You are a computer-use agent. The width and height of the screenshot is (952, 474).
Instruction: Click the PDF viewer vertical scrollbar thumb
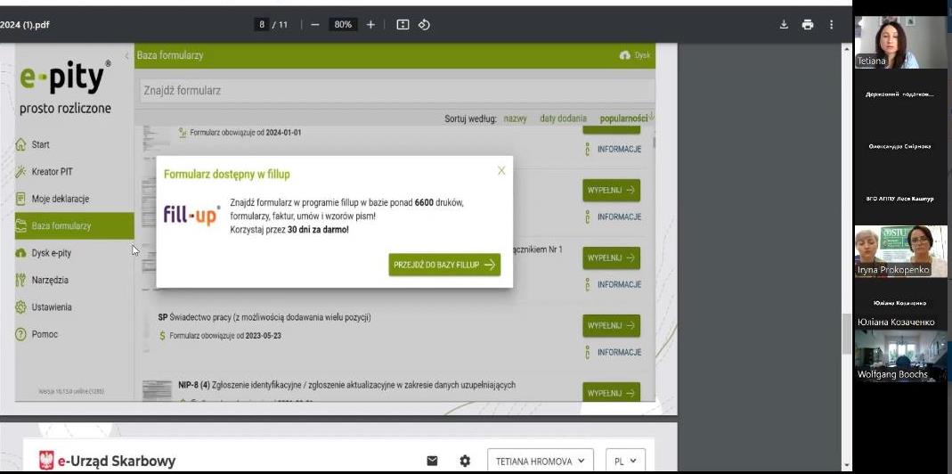(847, 332)
